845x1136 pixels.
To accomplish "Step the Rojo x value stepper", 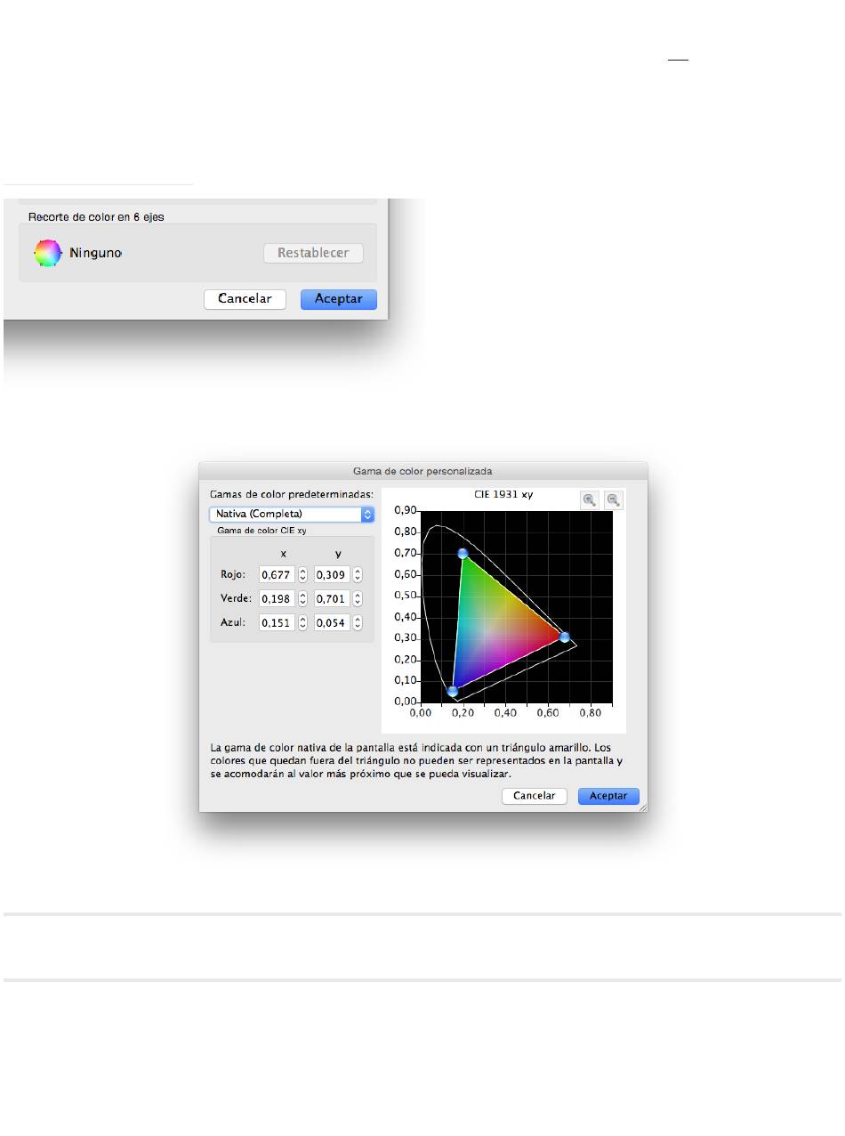I will [x=302, y=575].
